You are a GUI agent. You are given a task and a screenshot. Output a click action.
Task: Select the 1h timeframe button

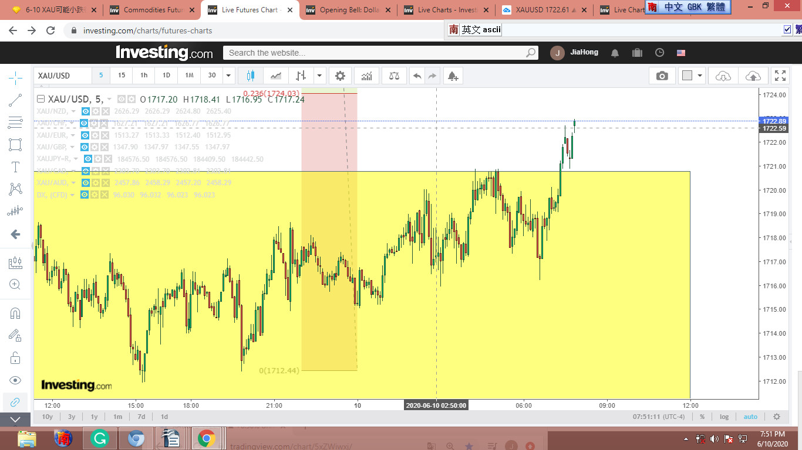point(144,76)
